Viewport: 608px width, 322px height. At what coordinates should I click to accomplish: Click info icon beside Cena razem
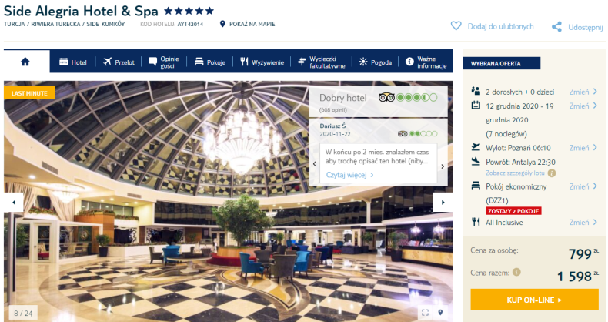tap(516, 272)
